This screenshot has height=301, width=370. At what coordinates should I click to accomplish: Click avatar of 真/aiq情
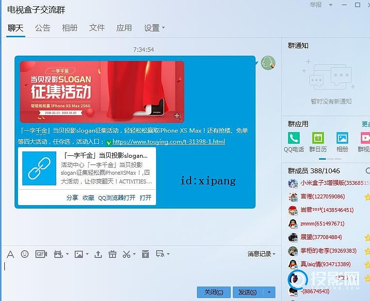[x=293, y=264]
